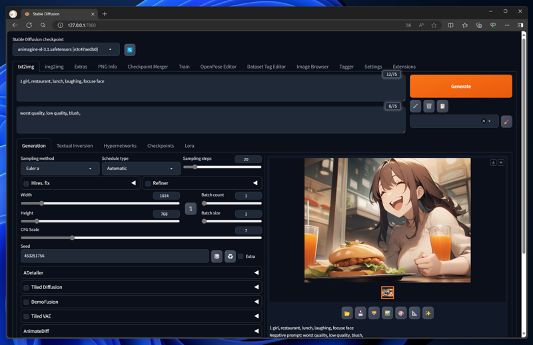
Task: Enable the Tiled VAE checkbox
Action: coord(26,316)
